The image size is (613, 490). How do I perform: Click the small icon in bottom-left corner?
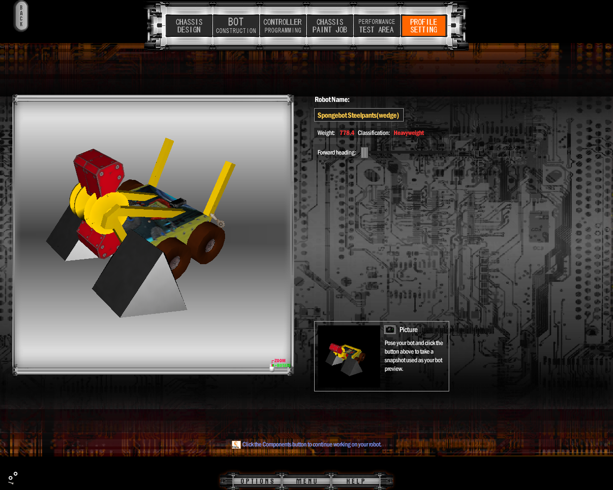13,477
